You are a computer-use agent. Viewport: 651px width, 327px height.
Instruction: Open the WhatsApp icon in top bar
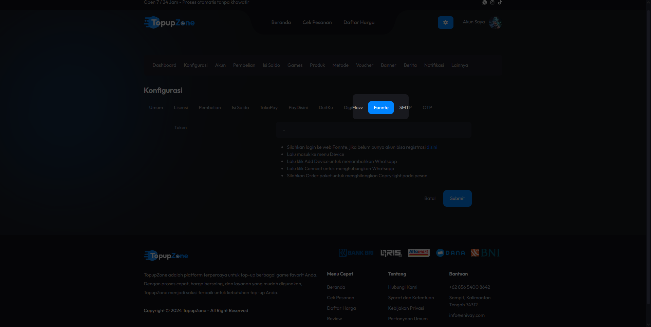(485, 2)
